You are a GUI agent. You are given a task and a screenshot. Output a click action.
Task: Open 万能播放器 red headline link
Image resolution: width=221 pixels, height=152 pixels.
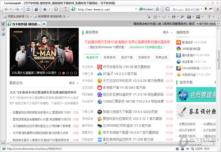[x=127, y=42]
